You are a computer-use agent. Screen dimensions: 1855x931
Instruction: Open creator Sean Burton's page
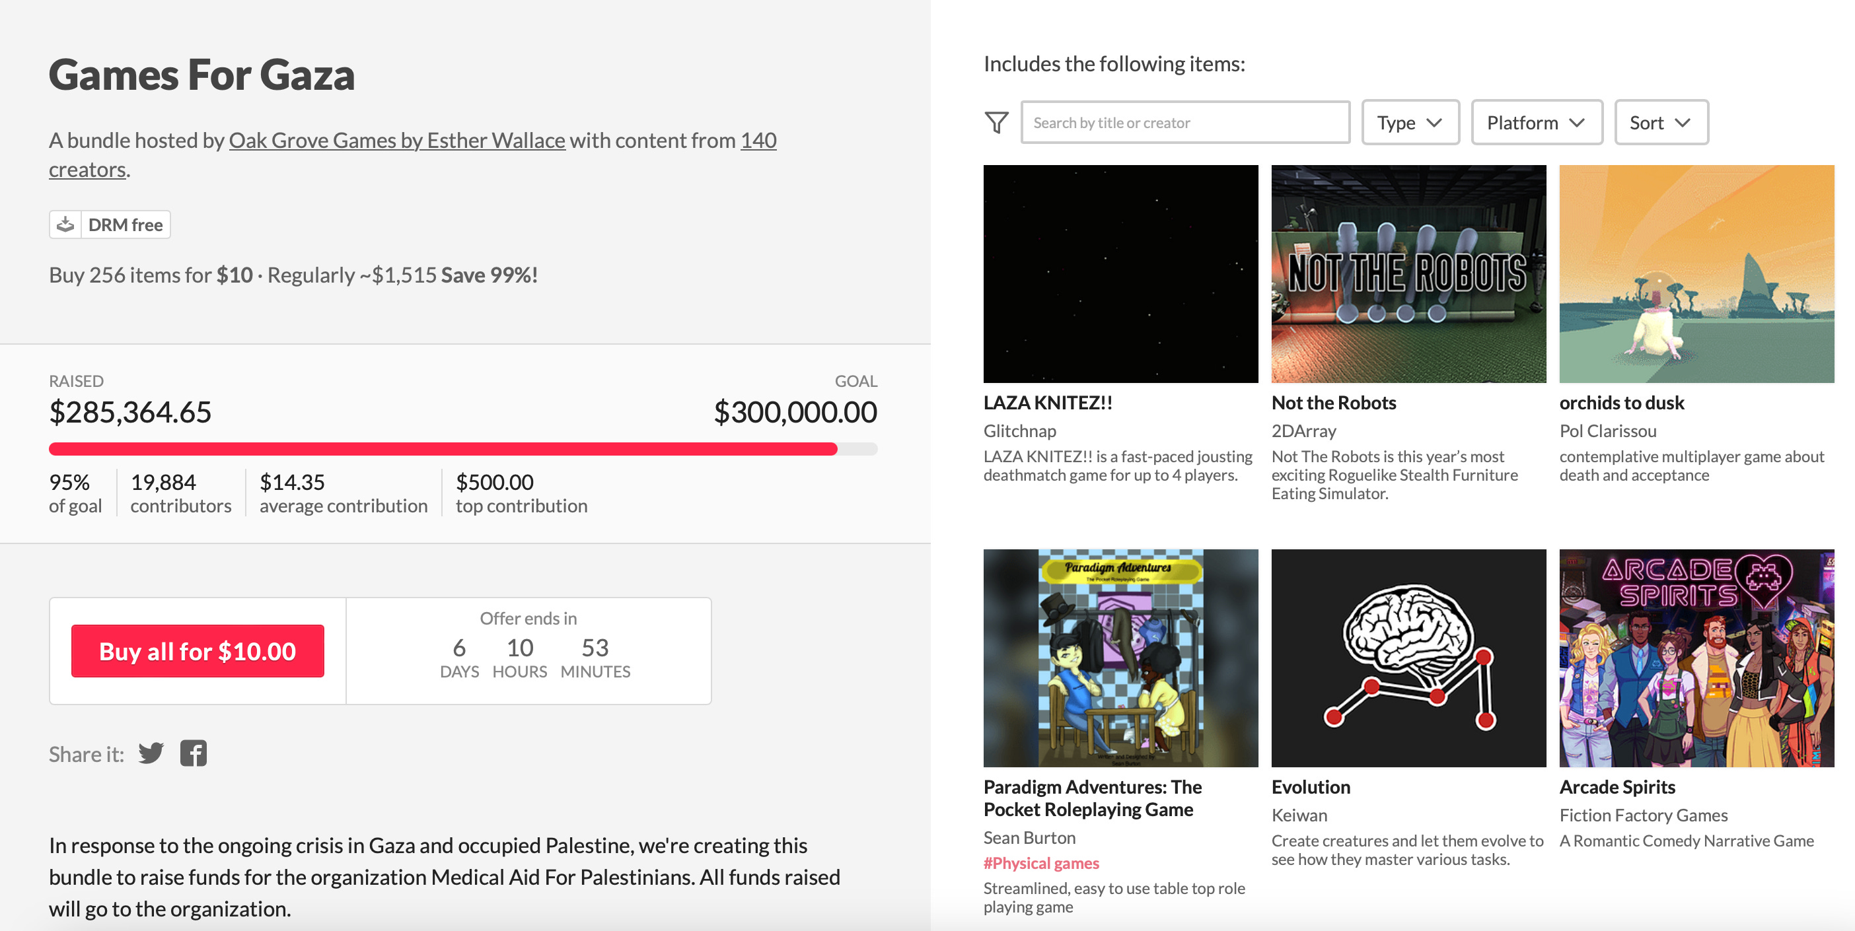click(1030, 837)
